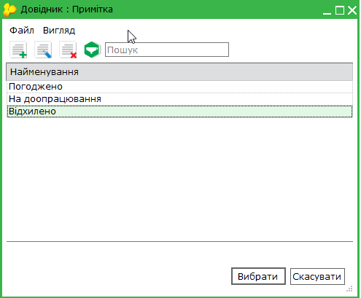Click the Вибрати button
The image size is (361, 298).
pyautogui.click(x=258, y=276)
